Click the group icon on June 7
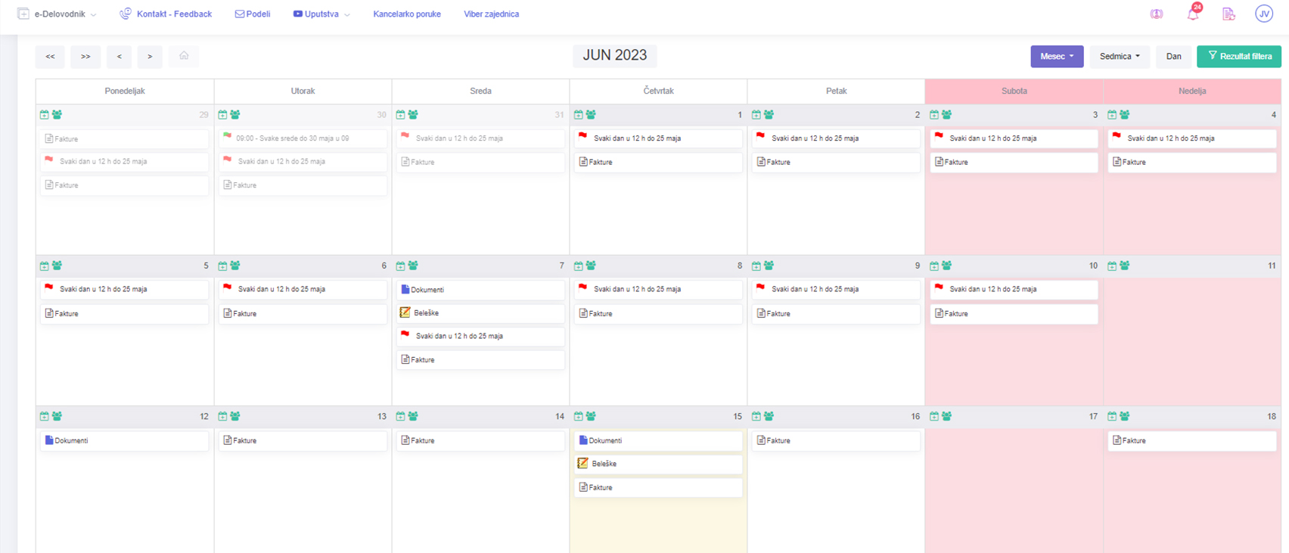Screen dimensions: 1289x553 coord(413,266)
